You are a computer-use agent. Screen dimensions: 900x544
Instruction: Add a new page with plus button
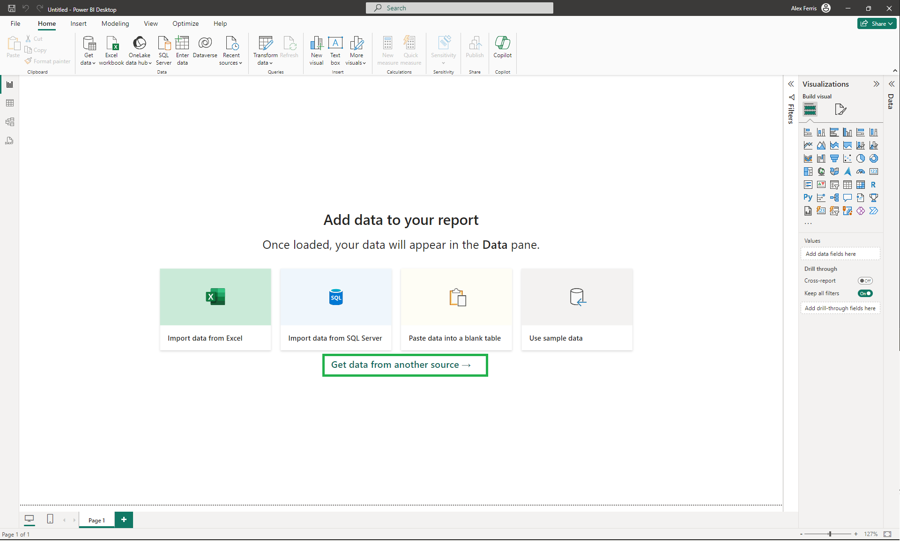pos(124,519)
